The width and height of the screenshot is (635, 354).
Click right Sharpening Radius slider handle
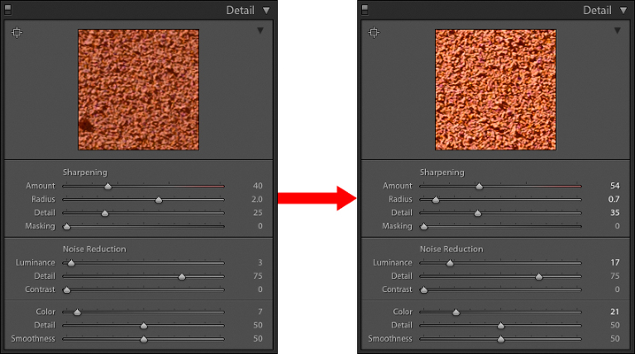(x=436, y=200)
